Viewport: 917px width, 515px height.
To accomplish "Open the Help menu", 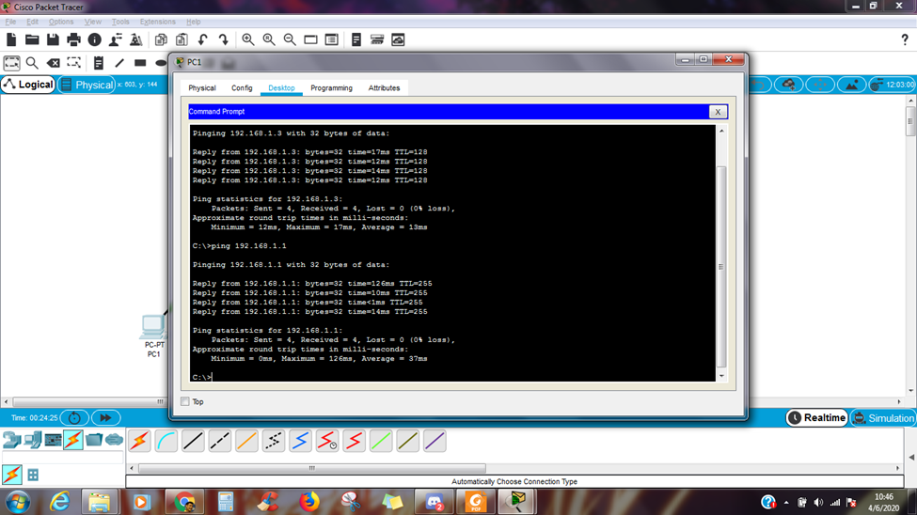I will pos(194,22).
